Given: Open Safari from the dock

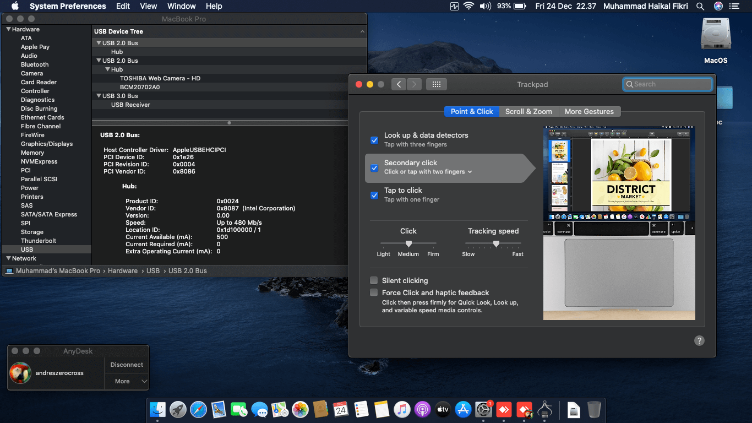Looking at the screenshot, I should point(198,409).
